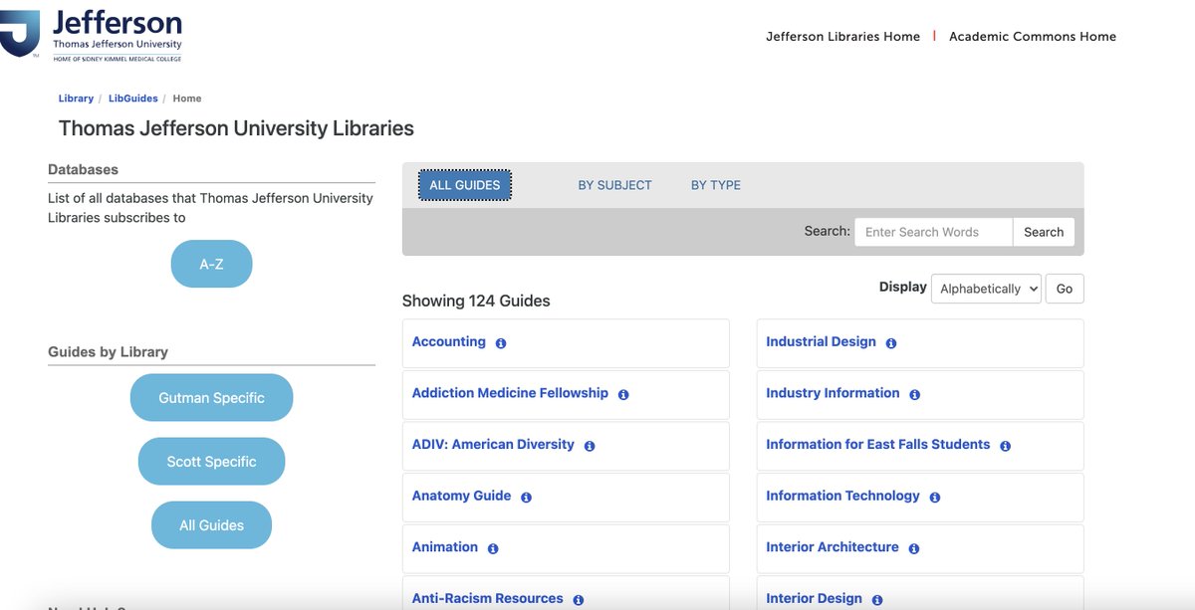The width and height of the screenshot is (1195, 610).
Task: Click info icon beside Anatomy Guide
Action: (526, 498)
